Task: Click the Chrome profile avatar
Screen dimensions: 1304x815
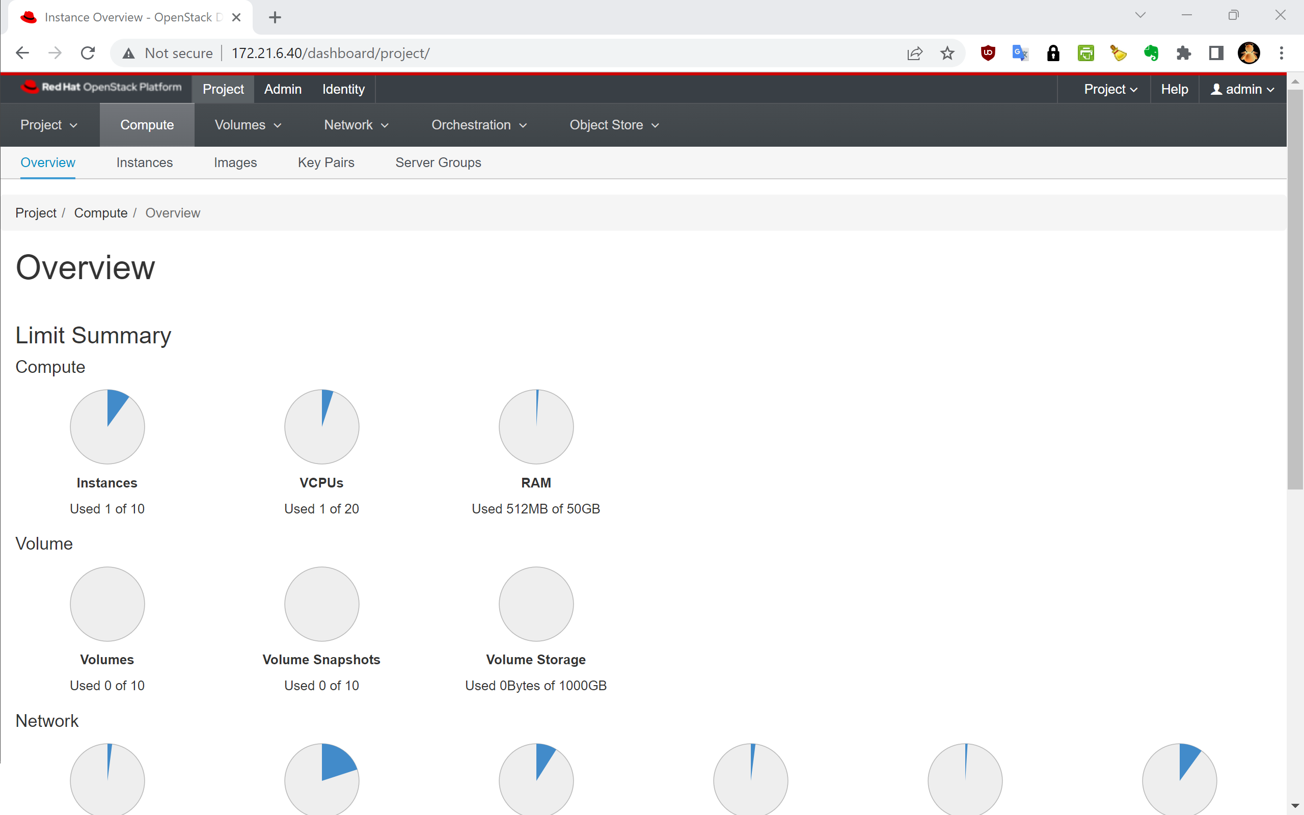Action: click(x=1248, y=53)
